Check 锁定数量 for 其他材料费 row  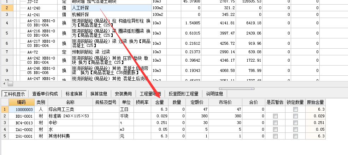point(295,136)
